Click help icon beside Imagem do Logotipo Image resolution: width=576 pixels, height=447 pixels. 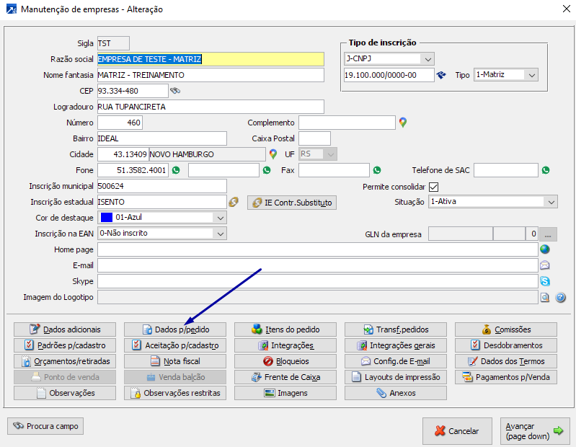pyautogui.click(x=559, y=297)
